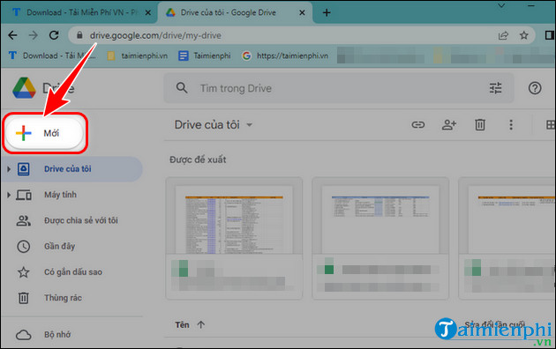Reverse sort with the up arrow
This screenshot has height=349, width=556.
click(201, 324)
